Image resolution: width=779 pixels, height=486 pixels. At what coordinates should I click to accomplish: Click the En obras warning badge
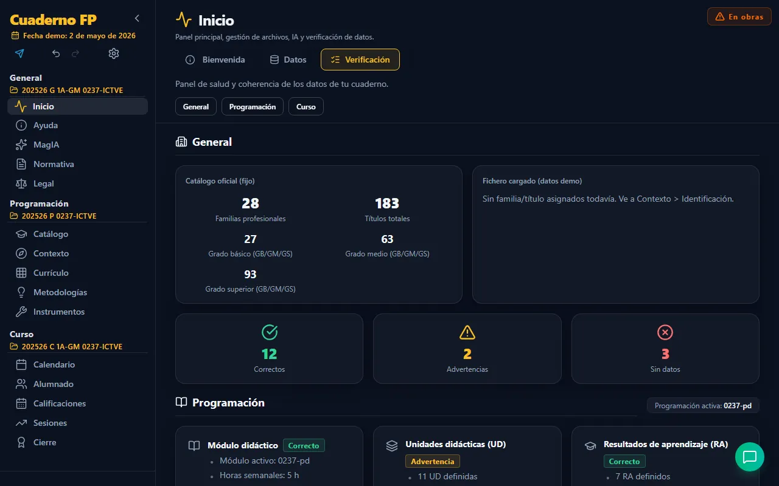[739, 16]
